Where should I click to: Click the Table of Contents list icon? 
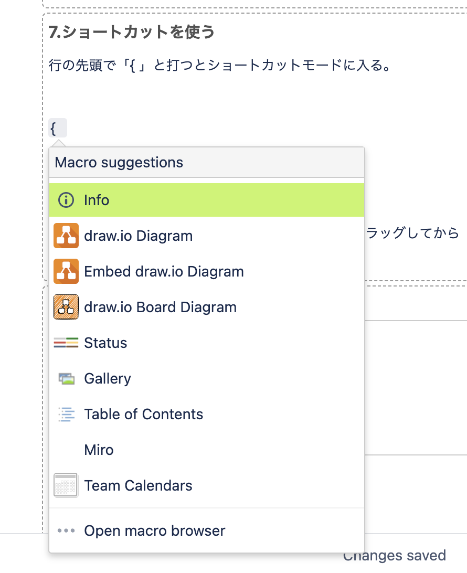pyautogui.click(x=67, y=415)
